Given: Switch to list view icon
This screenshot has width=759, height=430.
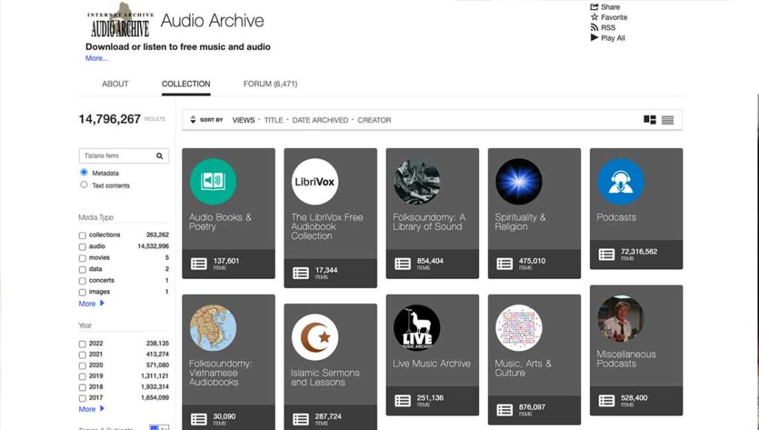Looking at the screenshot, I should [x=668, y=120].
